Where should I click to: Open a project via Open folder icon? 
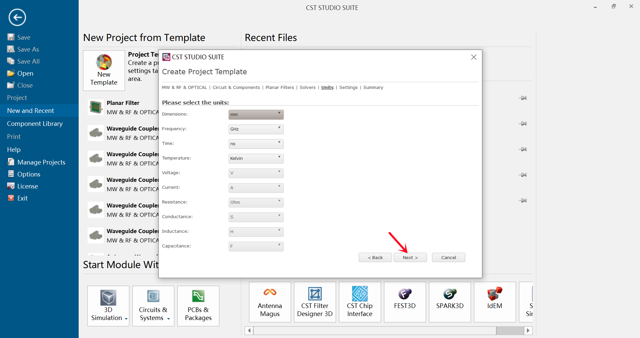pyautogui.click(x=11, y=73)
